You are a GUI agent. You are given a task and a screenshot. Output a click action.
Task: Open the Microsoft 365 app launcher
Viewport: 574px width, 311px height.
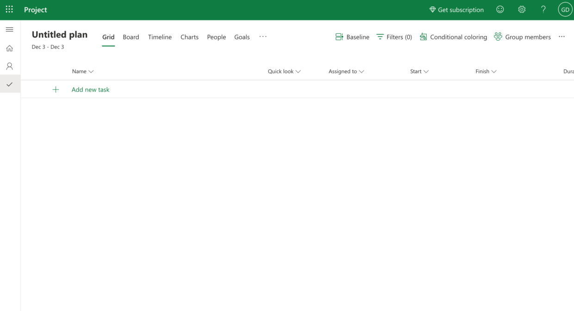pos(9,9)
